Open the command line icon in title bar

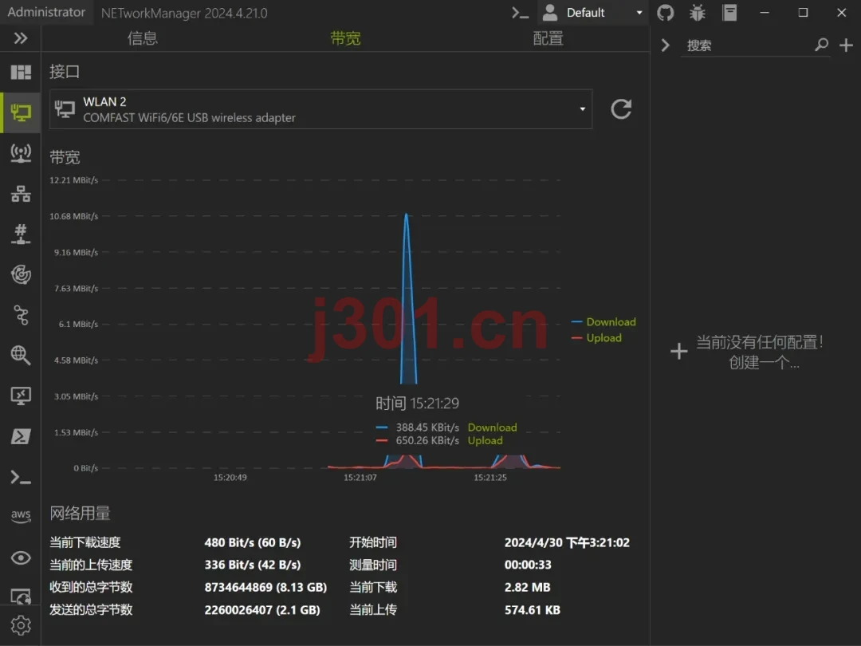(520, 12)
